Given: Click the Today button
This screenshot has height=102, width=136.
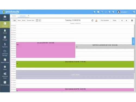Looking at the screenshot, I should [x=115, y=20].
